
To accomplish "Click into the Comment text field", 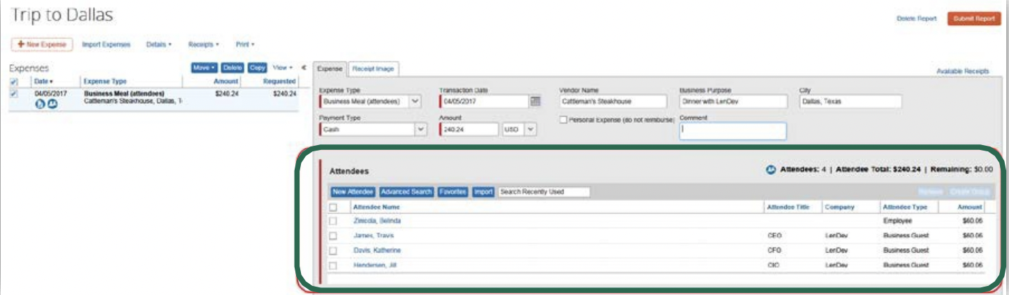I will click(x=732, y=130).
